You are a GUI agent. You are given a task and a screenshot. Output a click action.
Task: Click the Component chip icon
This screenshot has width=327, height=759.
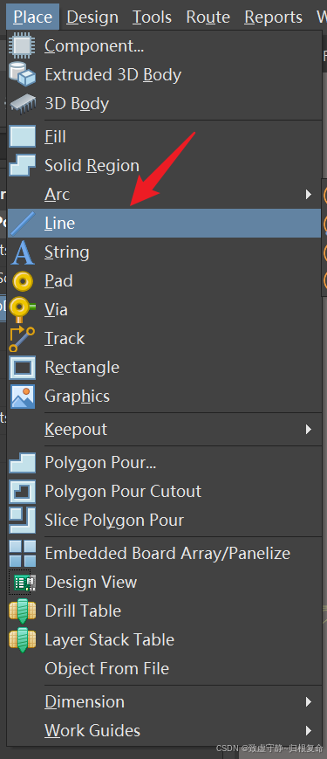click(x=22, y=45)
